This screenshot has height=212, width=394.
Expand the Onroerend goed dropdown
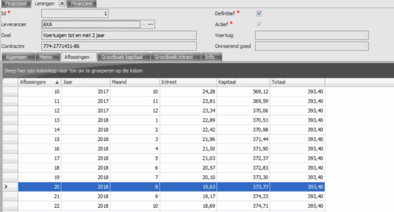pyautogui.click(x=366, y=46)
